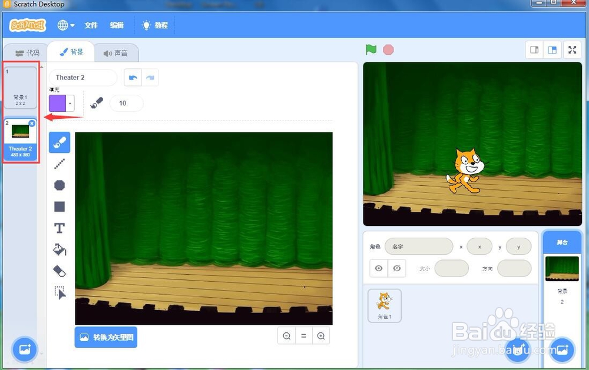Click the red stop button
This screenshot has width=589, height=370.
click(388, 49)
